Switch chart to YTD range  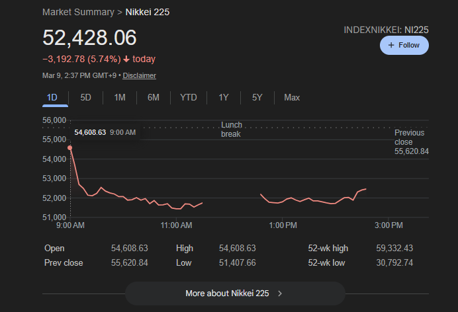188,97
